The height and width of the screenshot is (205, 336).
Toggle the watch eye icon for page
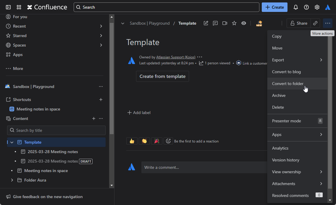[x=244, y=23]
